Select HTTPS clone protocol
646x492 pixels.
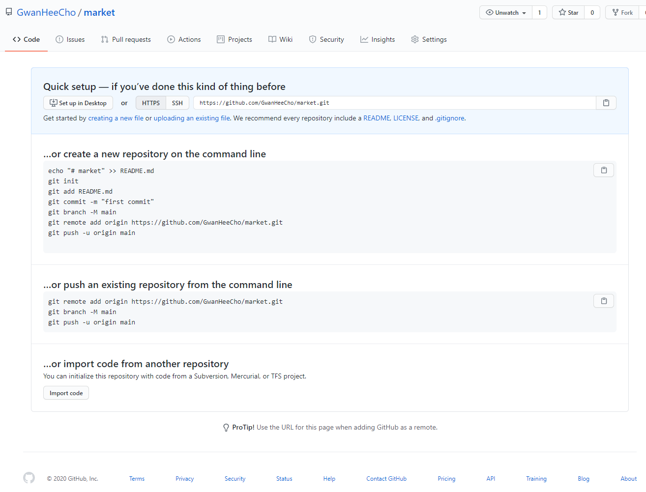pos(151,103)
